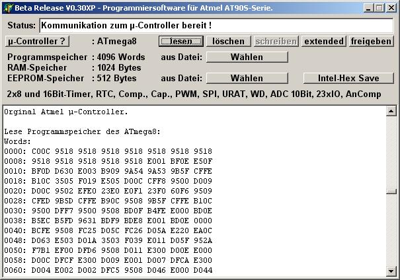Image resolution: width=400 pixels, height=280 pixels.
Task: Click address '0038:' in hex dump
Action: (15, 221)
